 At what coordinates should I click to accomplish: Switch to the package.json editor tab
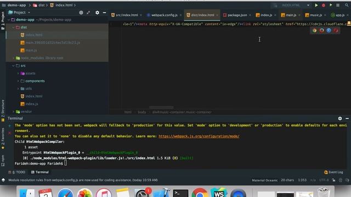pos(237,15)
